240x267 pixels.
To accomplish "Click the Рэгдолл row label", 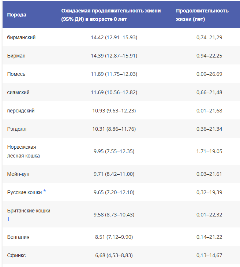I will pos(17,129).
